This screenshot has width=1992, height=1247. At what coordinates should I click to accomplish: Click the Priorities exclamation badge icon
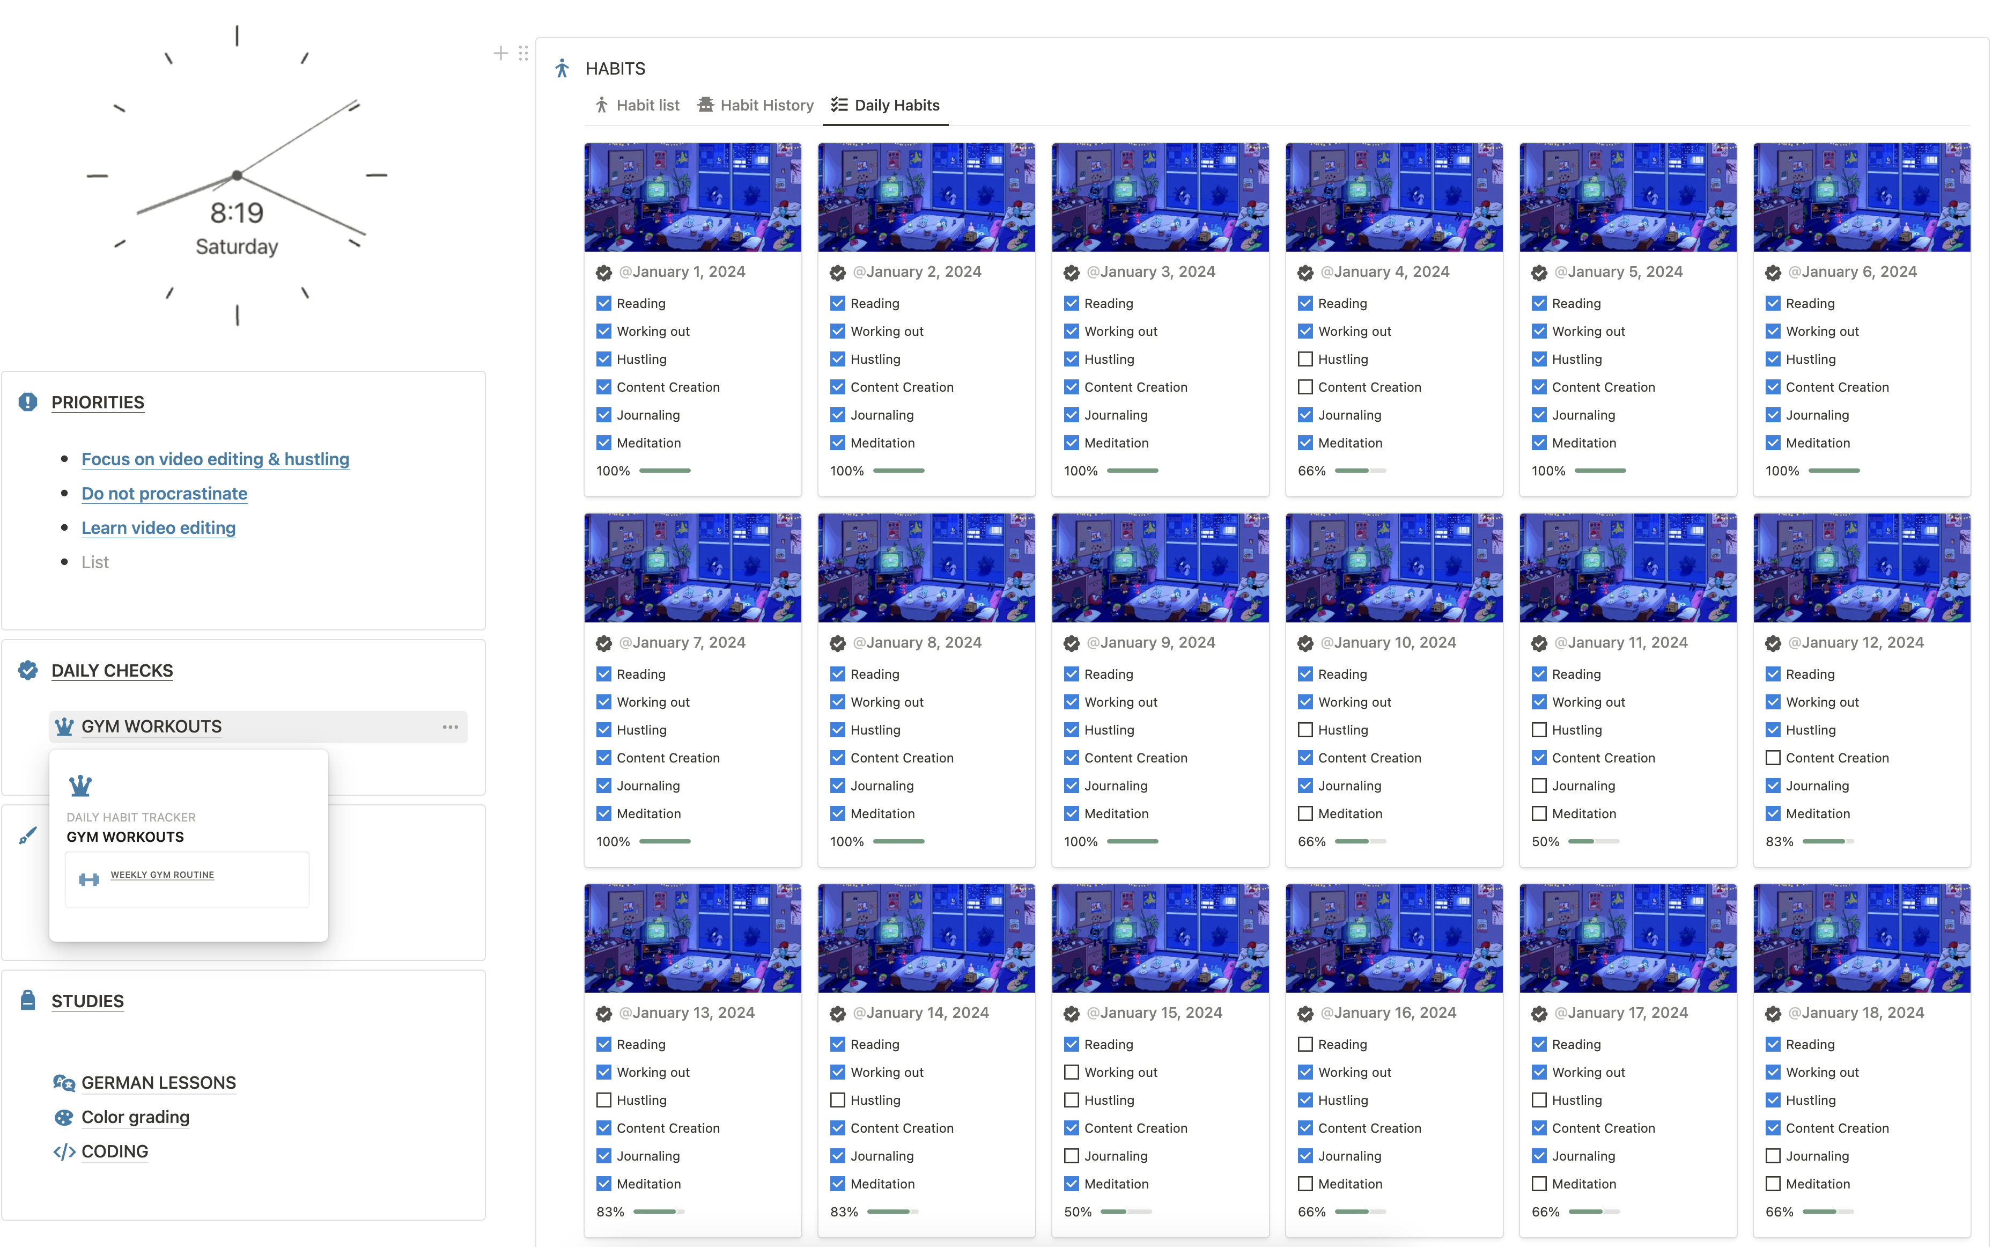[x=28, y=402]
